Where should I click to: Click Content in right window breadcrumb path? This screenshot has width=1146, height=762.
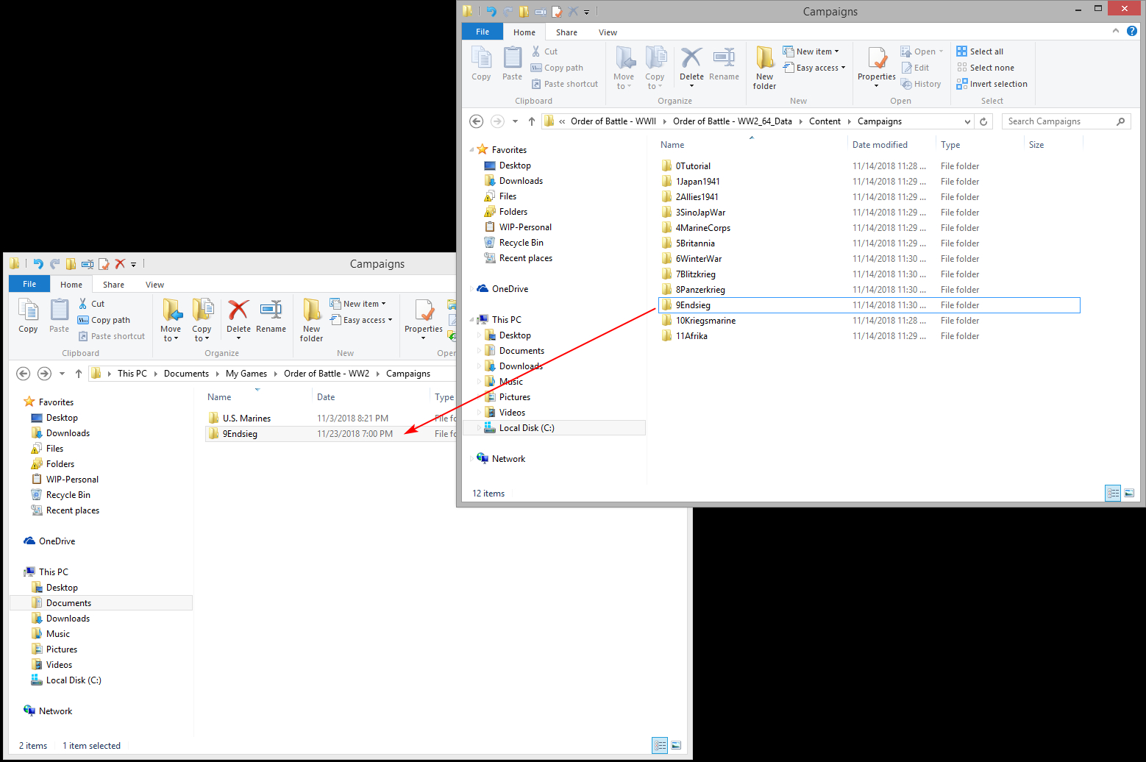(x=825, y=121)
